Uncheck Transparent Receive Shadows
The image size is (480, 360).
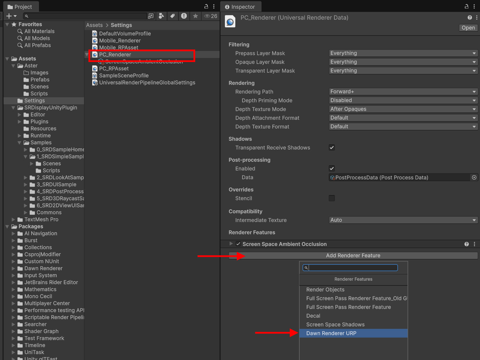332,148
